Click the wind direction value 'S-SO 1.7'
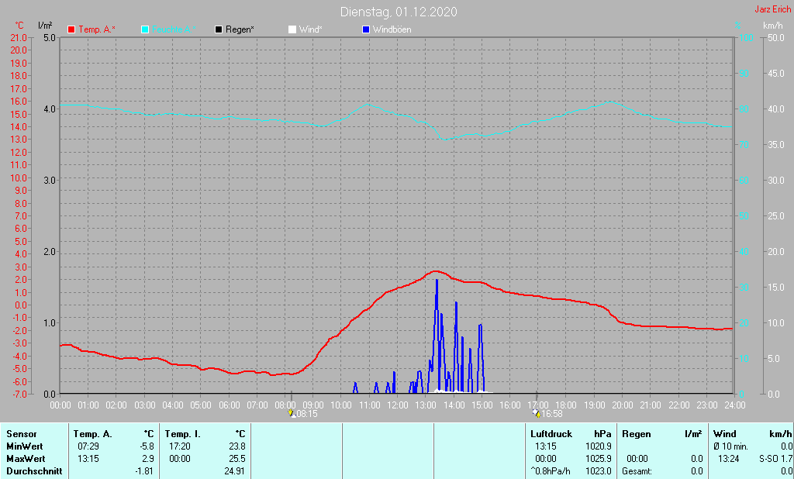 coord(775,459)
